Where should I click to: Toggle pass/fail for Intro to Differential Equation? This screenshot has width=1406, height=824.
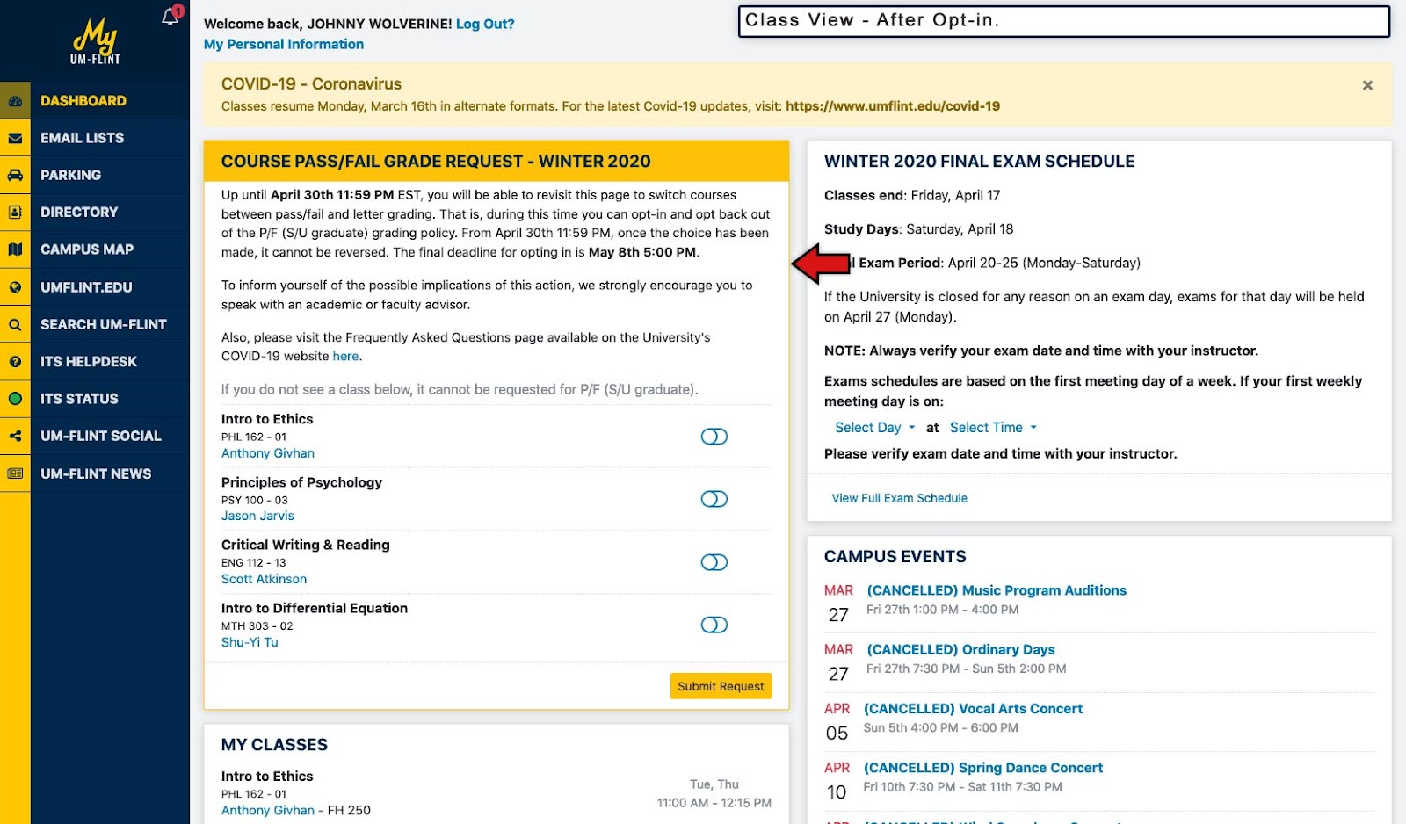[714, 625]
